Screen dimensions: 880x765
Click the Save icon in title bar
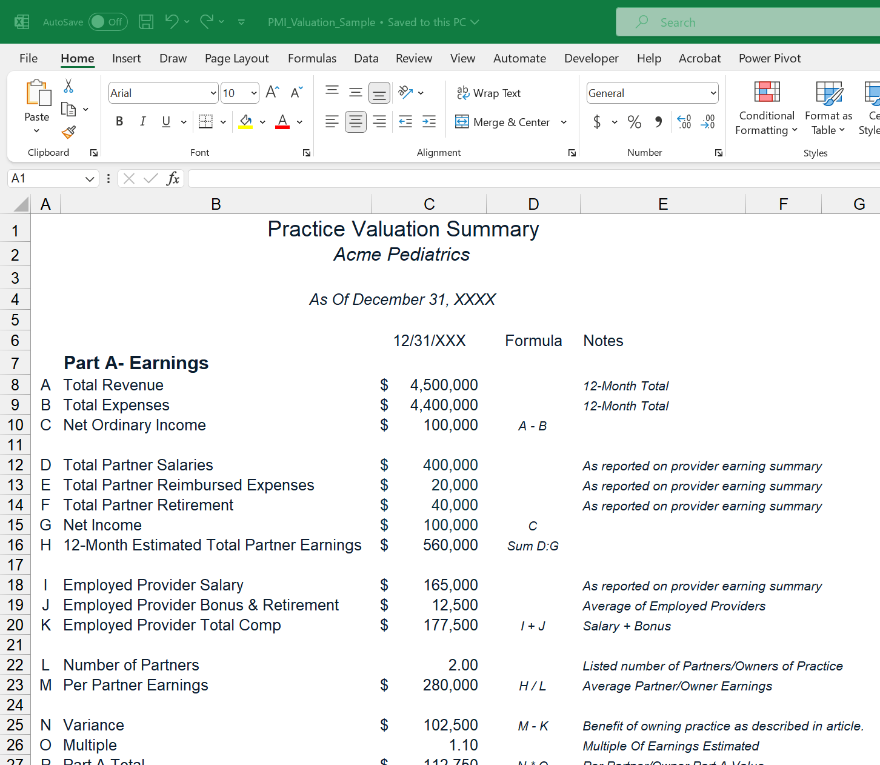tap(146, 22)
